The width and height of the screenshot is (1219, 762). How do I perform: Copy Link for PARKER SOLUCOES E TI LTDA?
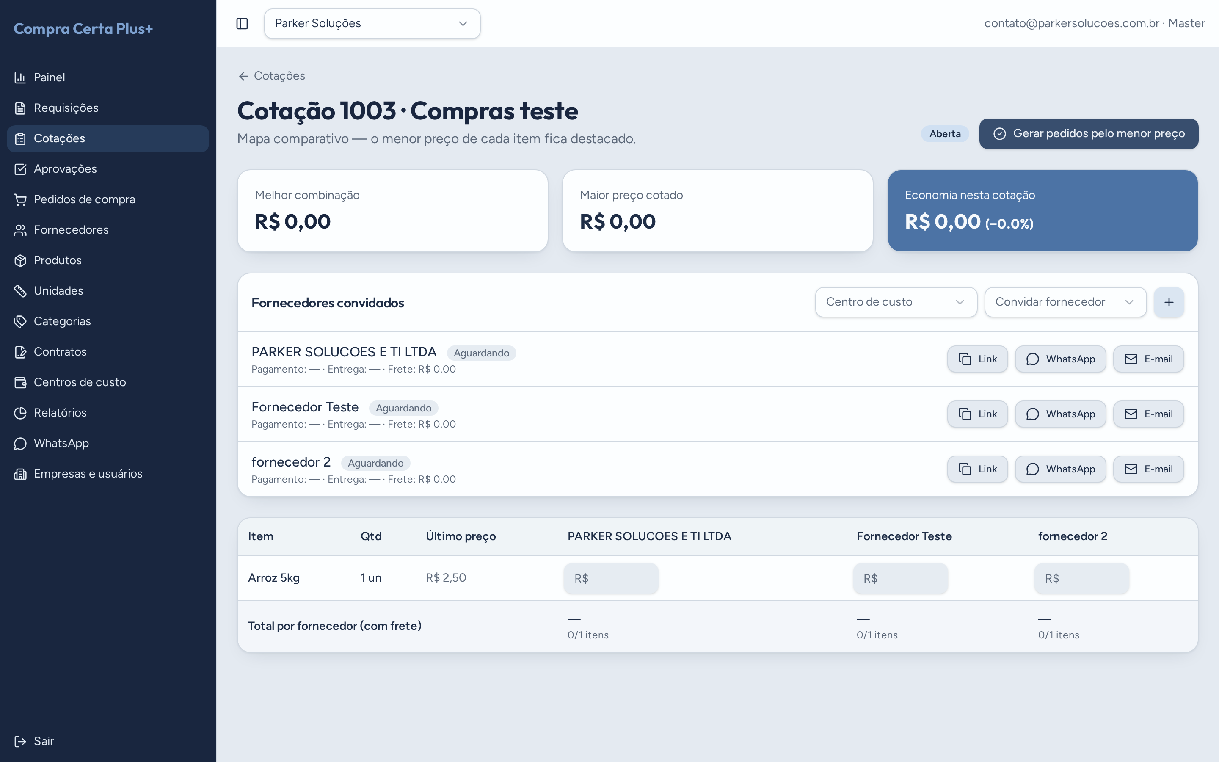coord(977,359)
